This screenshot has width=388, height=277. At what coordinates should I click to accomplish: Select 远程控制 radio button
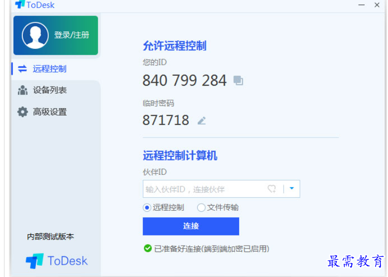(x=147, y=207)
